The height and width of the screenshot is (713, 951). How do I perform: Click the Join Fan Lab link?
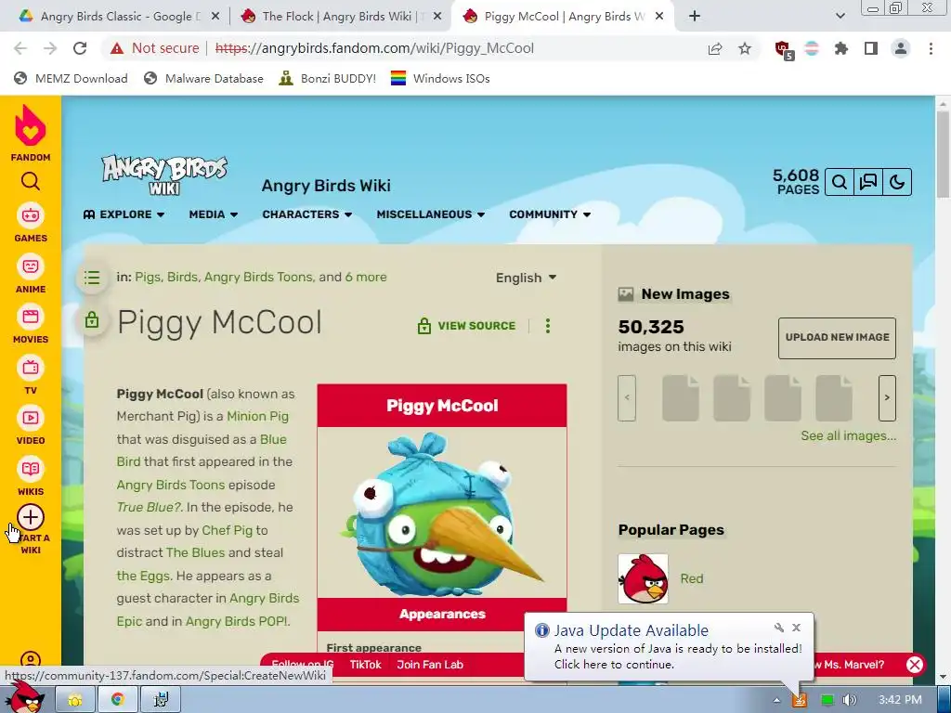click(x=430, y=665)
